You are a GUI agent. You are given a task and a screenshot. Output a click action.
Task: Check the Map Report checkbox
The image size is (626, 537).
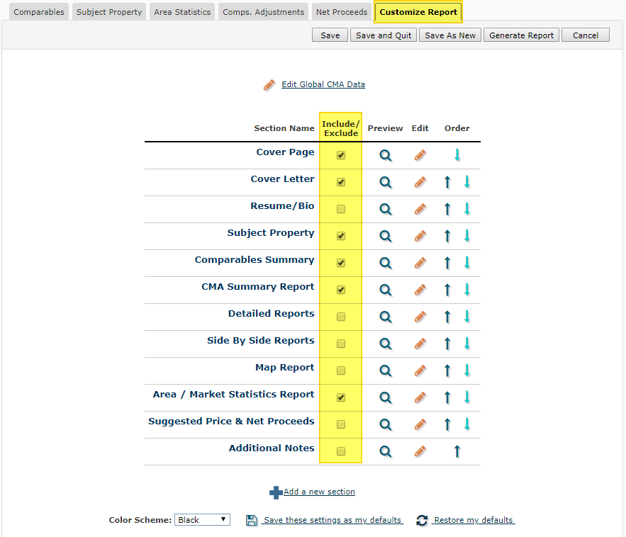[341, 371]
